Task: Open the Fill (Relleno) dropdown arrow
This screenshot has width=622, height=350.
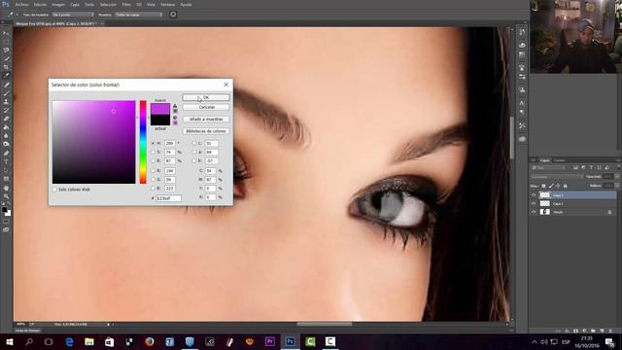Action: (617, 186)
